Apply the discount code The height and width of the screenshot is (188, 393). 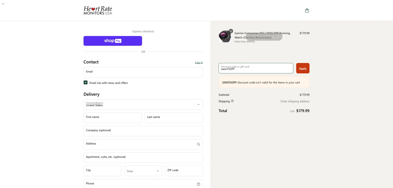303,68
